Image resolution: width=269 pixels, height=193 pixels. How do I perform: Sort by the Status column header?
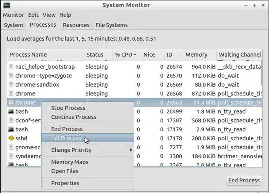click(98, 55)
